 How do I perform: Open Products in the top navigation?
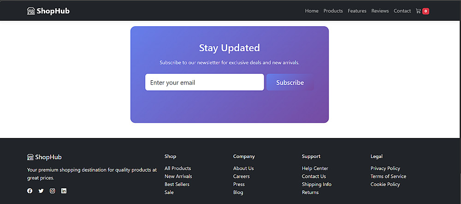click(x=333, y=11)
